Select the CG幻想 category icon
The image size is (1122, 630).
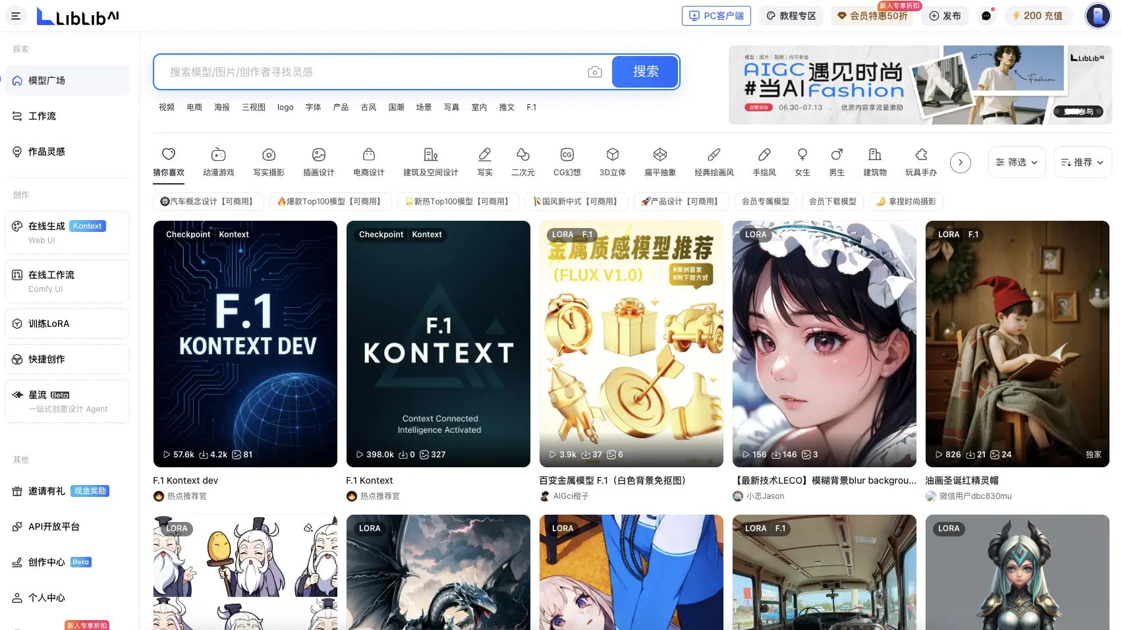pos(567,162)
